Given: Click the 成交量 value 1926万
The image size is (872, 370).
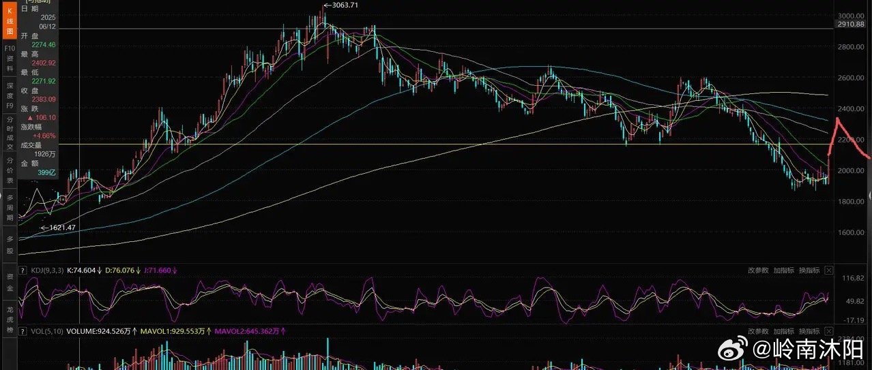Looking at the screenshot, I should [x=45, y=154].
